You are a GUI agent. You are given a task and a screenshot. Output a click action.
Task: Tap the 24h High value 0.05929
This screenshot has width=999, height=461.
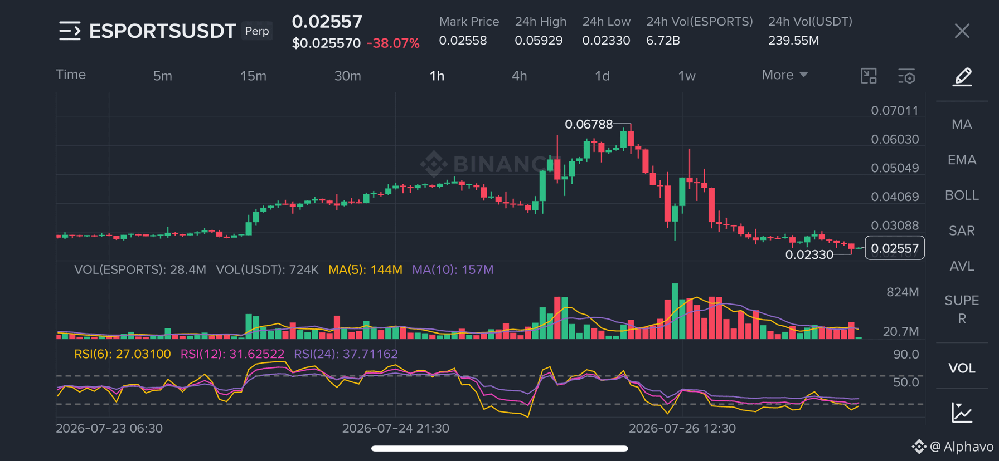click(539, 41)
